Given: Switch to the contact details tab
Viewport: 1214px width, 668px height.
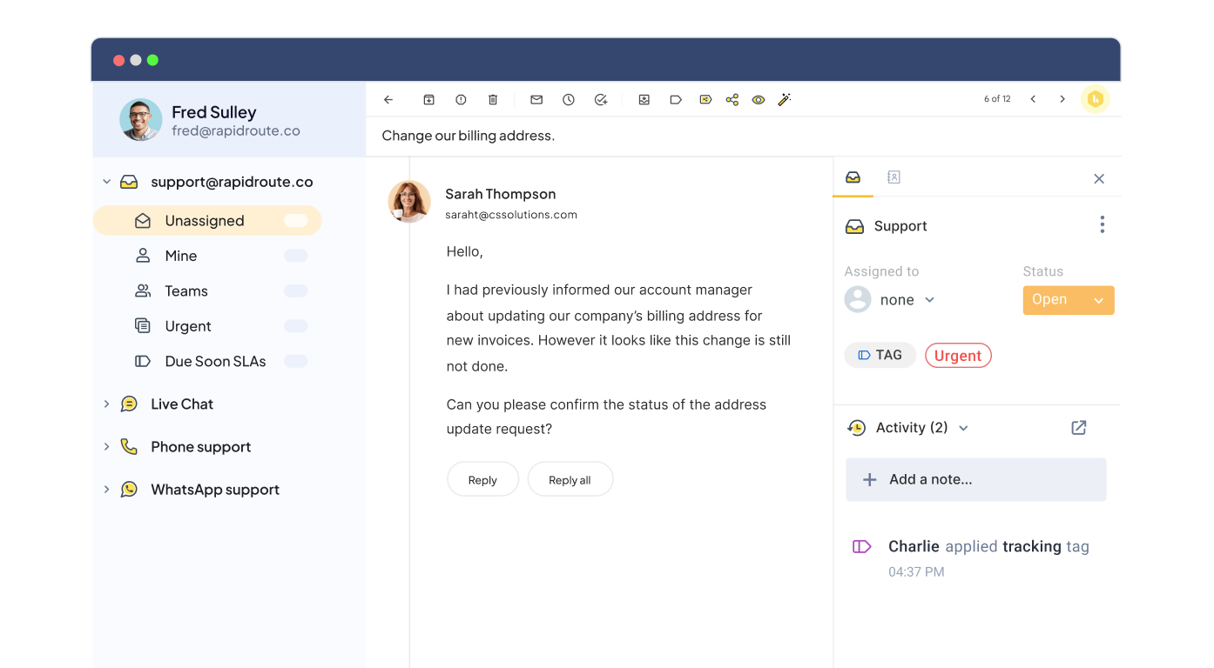Looking at the screenshot, I should 894,176.
